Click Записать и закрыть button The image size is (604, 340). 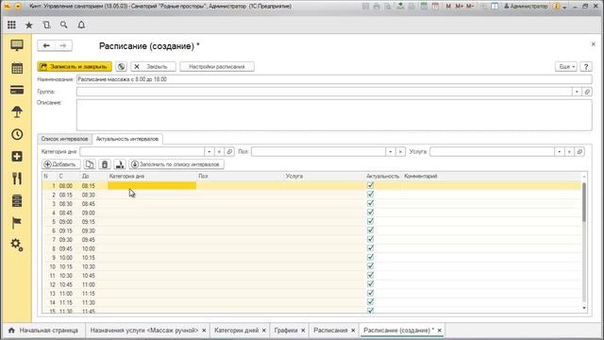point(75,67)
